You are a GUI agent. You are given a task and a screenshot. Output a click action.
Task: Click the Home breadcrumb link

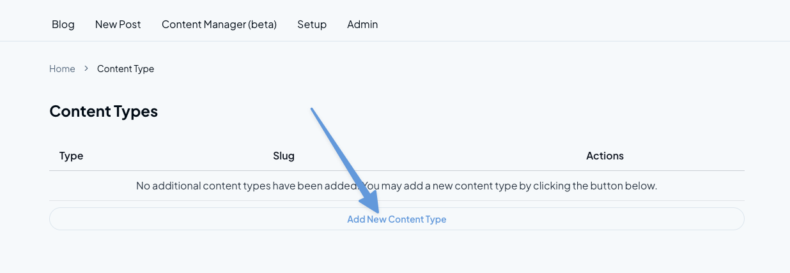pos(62,69)
